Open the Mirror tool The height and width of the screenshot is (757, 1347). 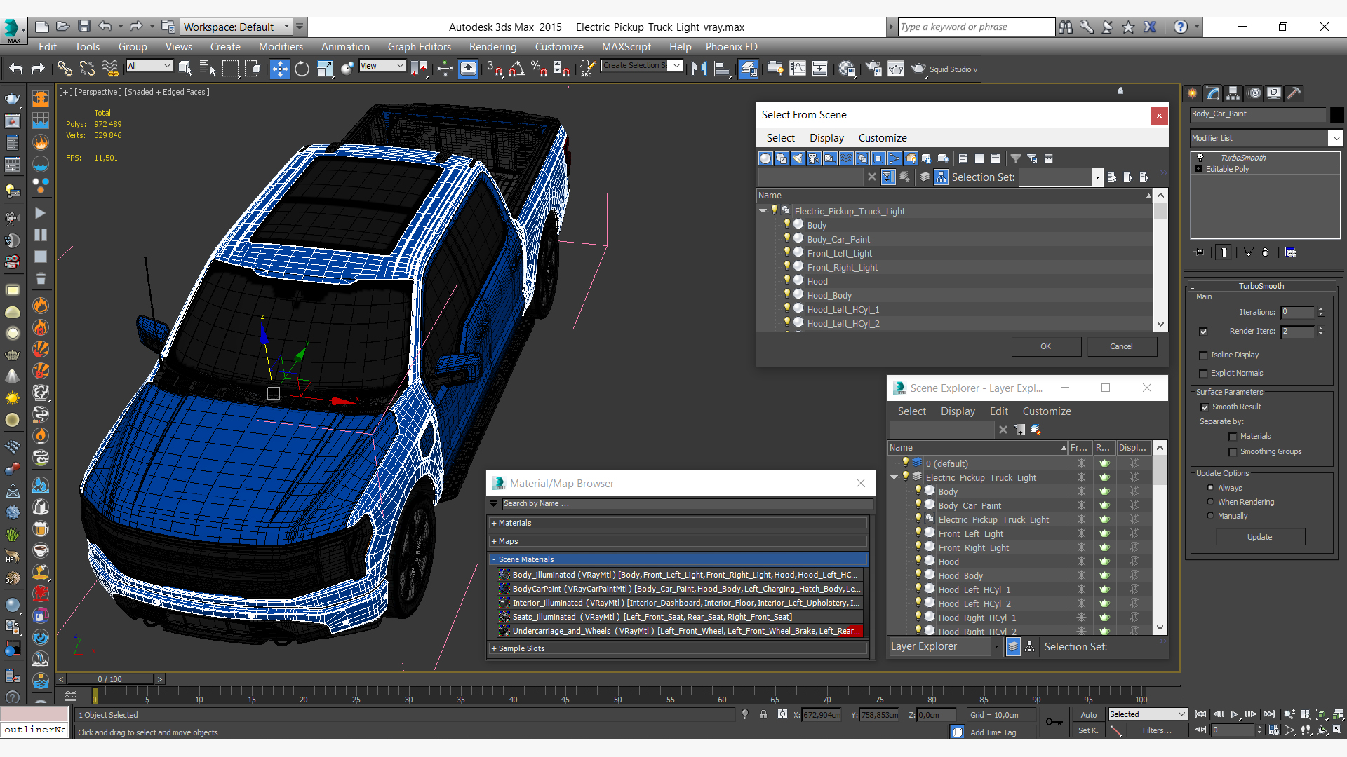pyautogui.click(x=699, y=69)
